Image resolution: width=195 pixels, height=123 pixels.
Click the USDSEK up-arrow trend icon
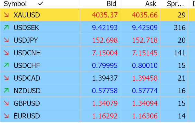(x=6, y=28)
